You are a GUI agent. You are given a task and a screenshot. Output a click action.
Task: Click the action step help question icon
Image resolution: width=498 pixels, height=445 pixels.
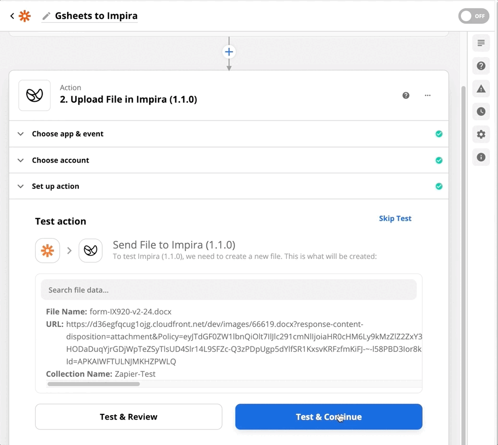pyautogui.click(x=405, y=95)
